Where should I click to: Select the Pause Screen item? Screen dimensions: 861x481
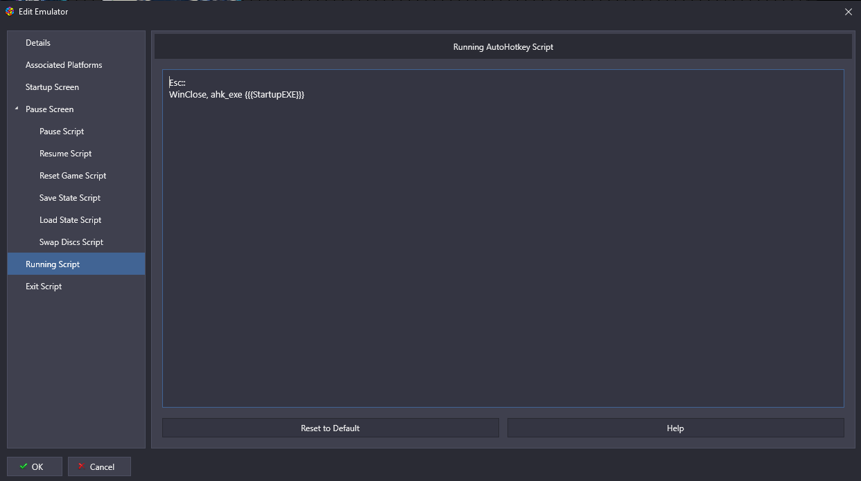(x=49, y=109)
